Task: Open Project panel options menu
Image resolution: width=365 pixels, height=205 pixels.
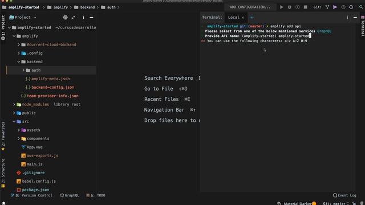Action: [x=83, y=18]
